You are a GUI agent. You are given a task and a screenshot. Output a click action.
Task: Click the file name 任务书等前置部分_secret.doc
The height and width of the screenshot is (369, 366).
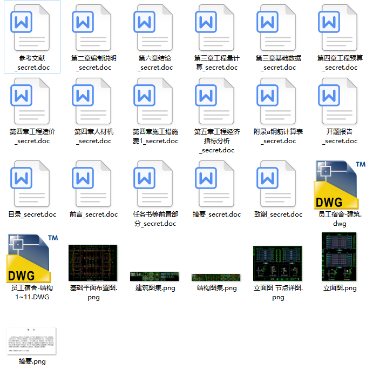click(x=155, y=219)
